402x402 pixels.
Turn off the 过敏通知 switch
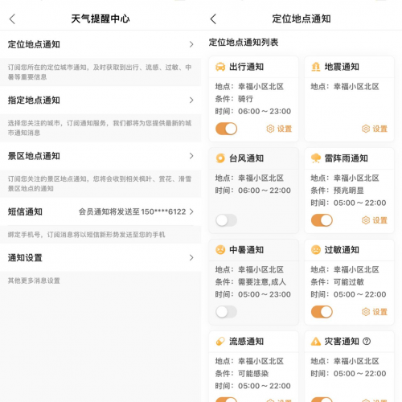coord(322,312)
